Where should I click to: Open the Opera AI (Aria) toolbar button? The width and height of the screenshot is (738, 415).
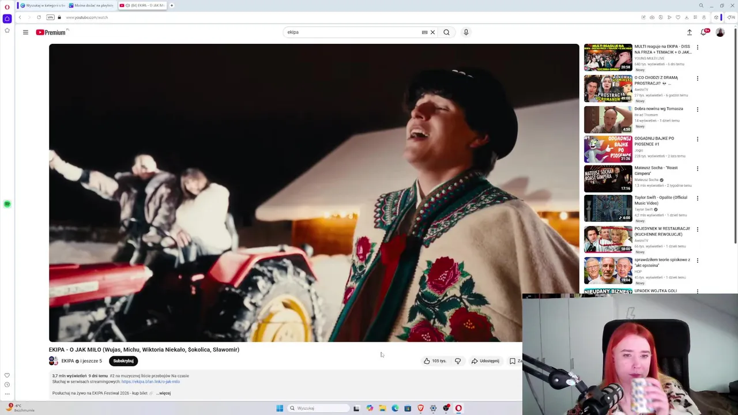tap(731, 17)
